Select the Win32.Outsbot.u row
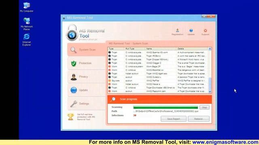259x145 pixels. click(x=158, y=77)
